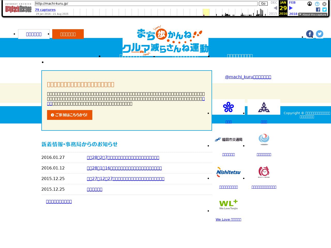Go to next capture with right arrow
This screenshot has width=331, height=248.
291,8
